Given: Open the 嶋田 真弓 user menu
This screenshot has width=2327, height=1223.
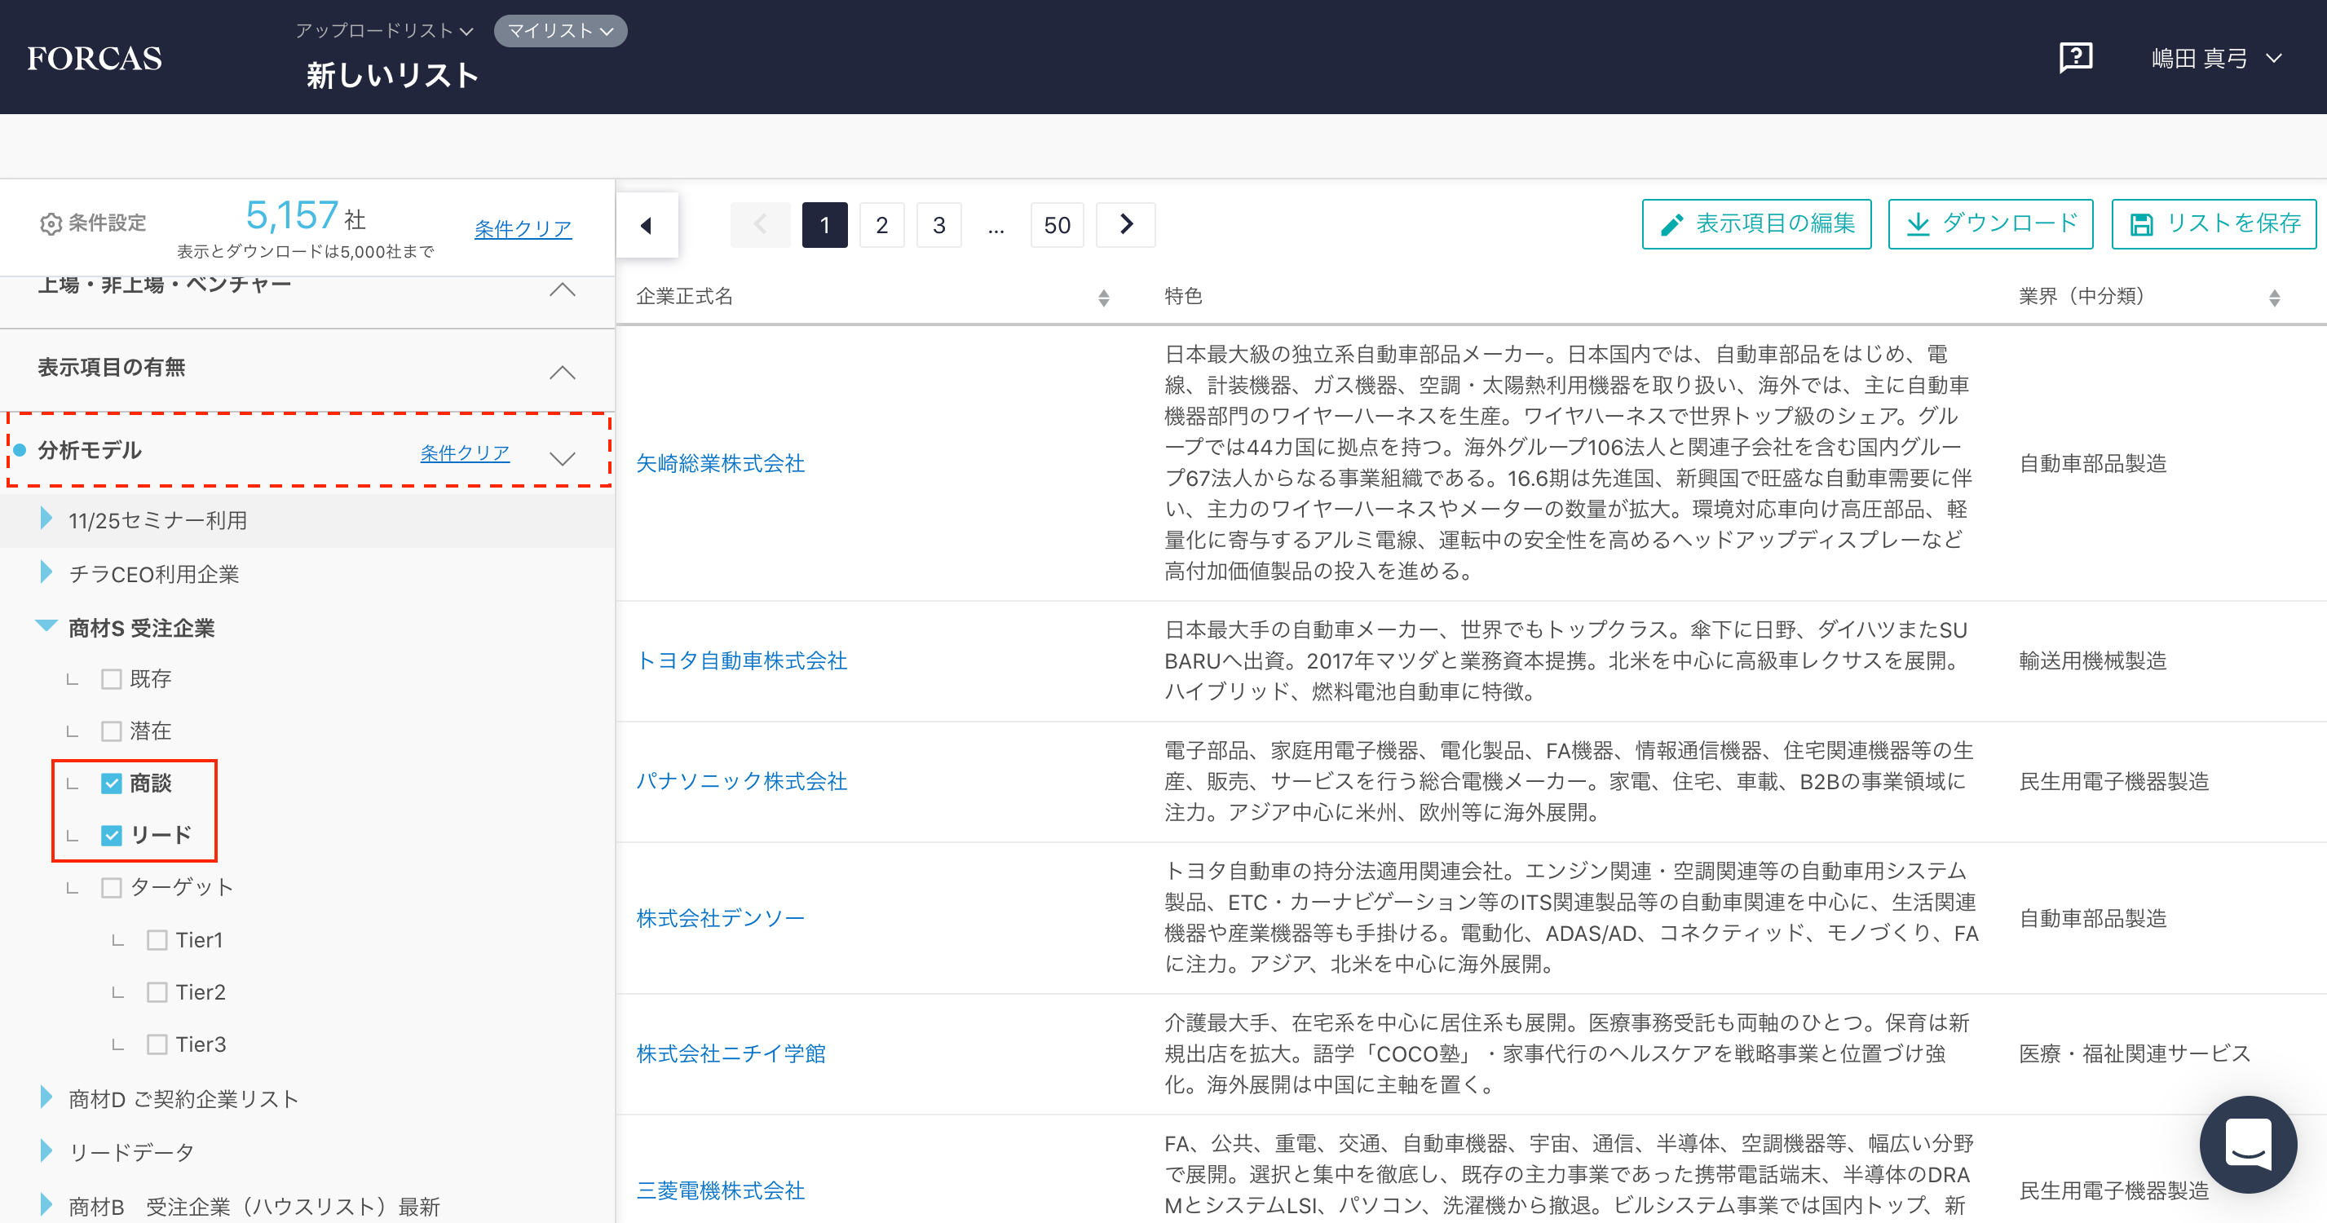Looking at the screenshot, I should pyautogui.click(x=2216, y=59).
